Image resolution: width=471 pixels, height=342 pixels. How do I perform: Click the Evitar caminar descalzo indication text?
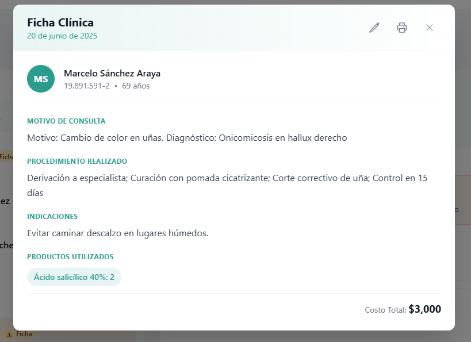coord(117,233)
